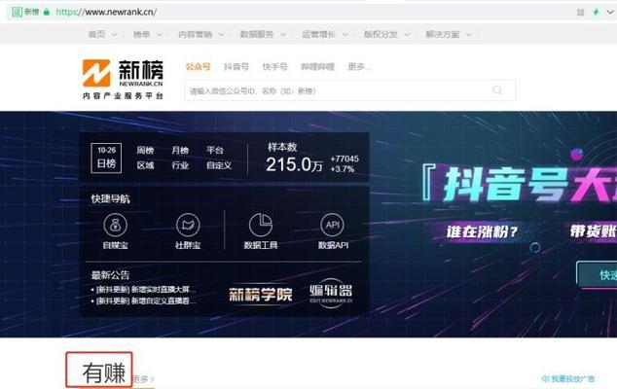617x389 pixels.
Task: Click the green lightning icon in address bar
Action: click(596, 12)
